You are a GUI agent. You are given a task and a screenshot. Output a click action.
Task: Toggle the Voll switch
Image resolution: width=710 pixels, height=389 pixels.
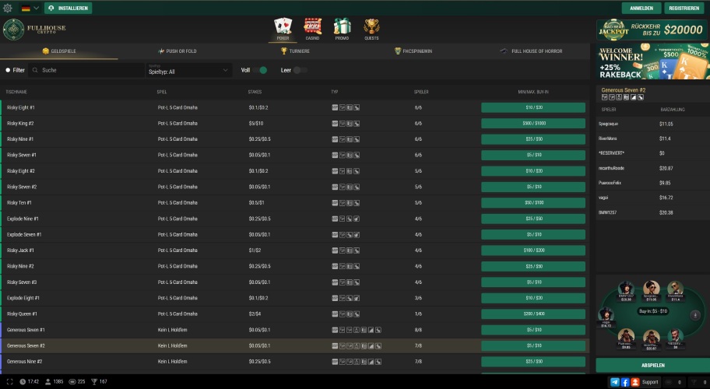click(x=262, y=70)
